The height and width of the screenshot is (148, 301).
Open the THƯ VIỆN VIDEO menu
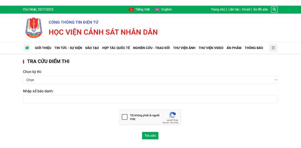211,48
